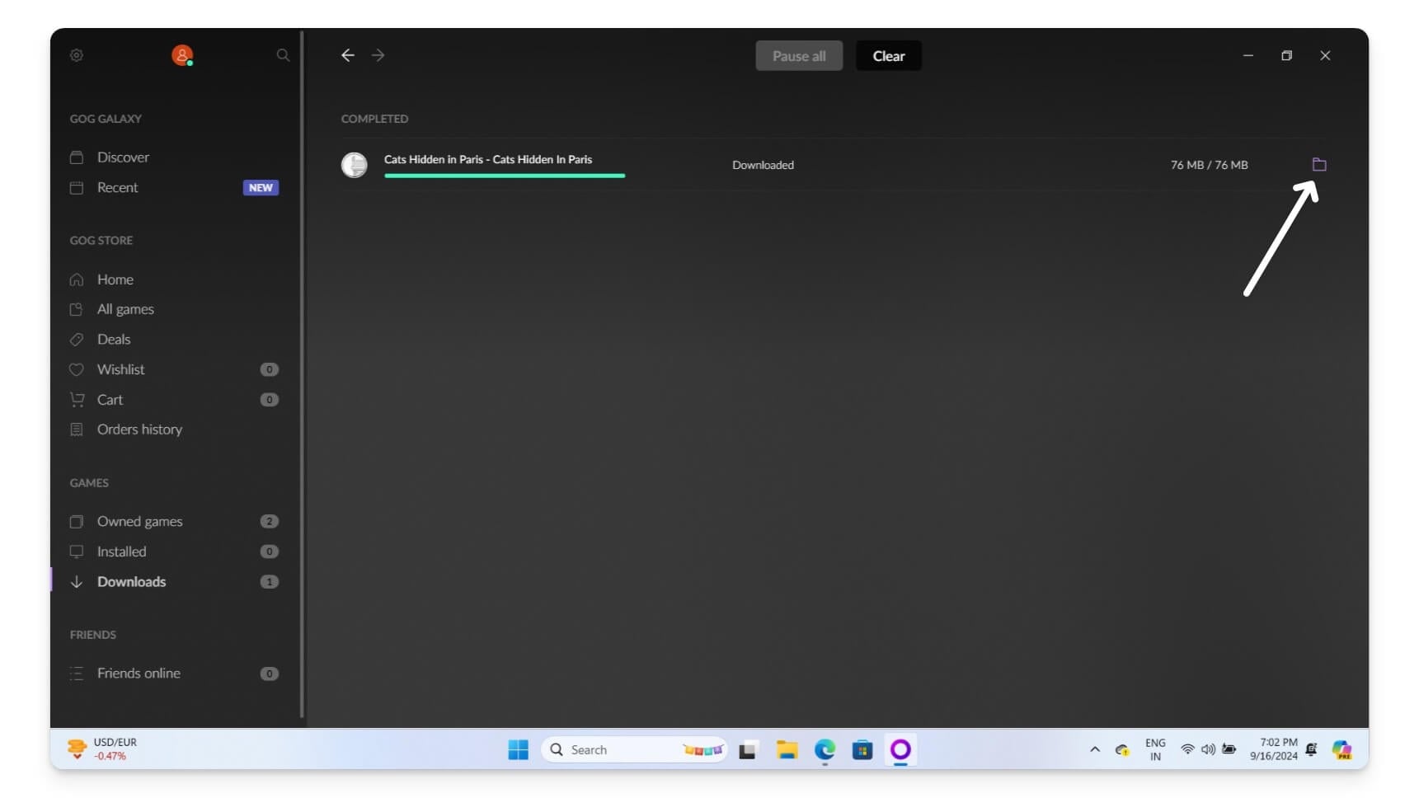Image resolution: width=1419 pixels, height=798 pixels.
Task: Click the Downloaded status text
Action: (x=764, y=165)
